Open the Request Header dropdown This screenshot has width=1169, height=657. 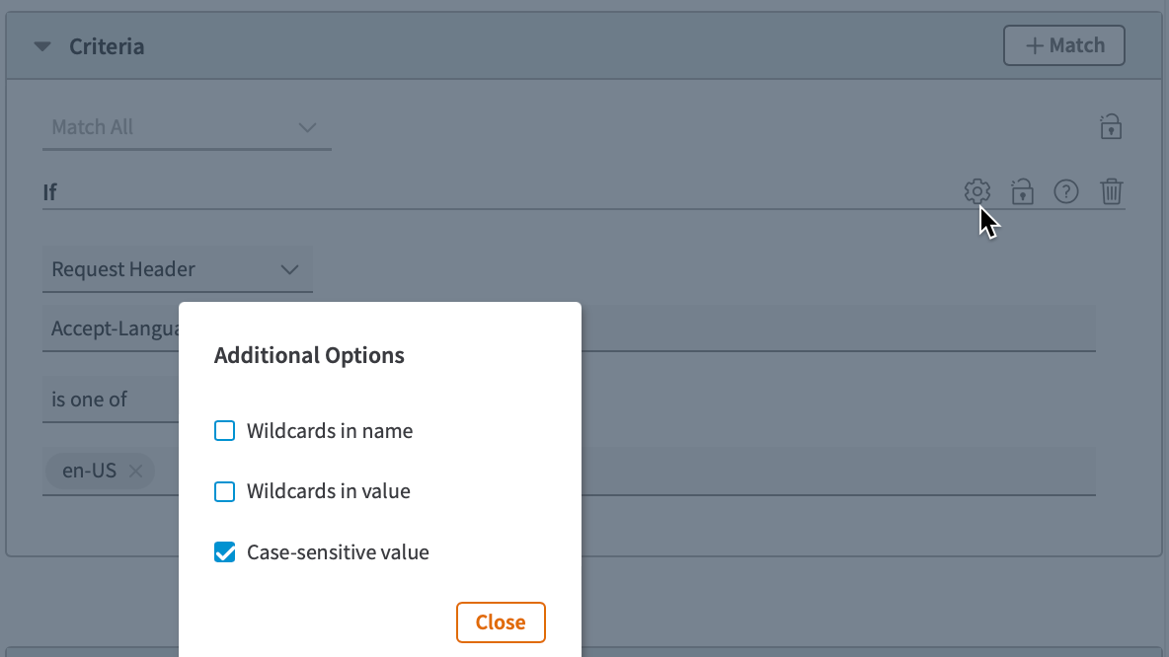pos(177,269)
